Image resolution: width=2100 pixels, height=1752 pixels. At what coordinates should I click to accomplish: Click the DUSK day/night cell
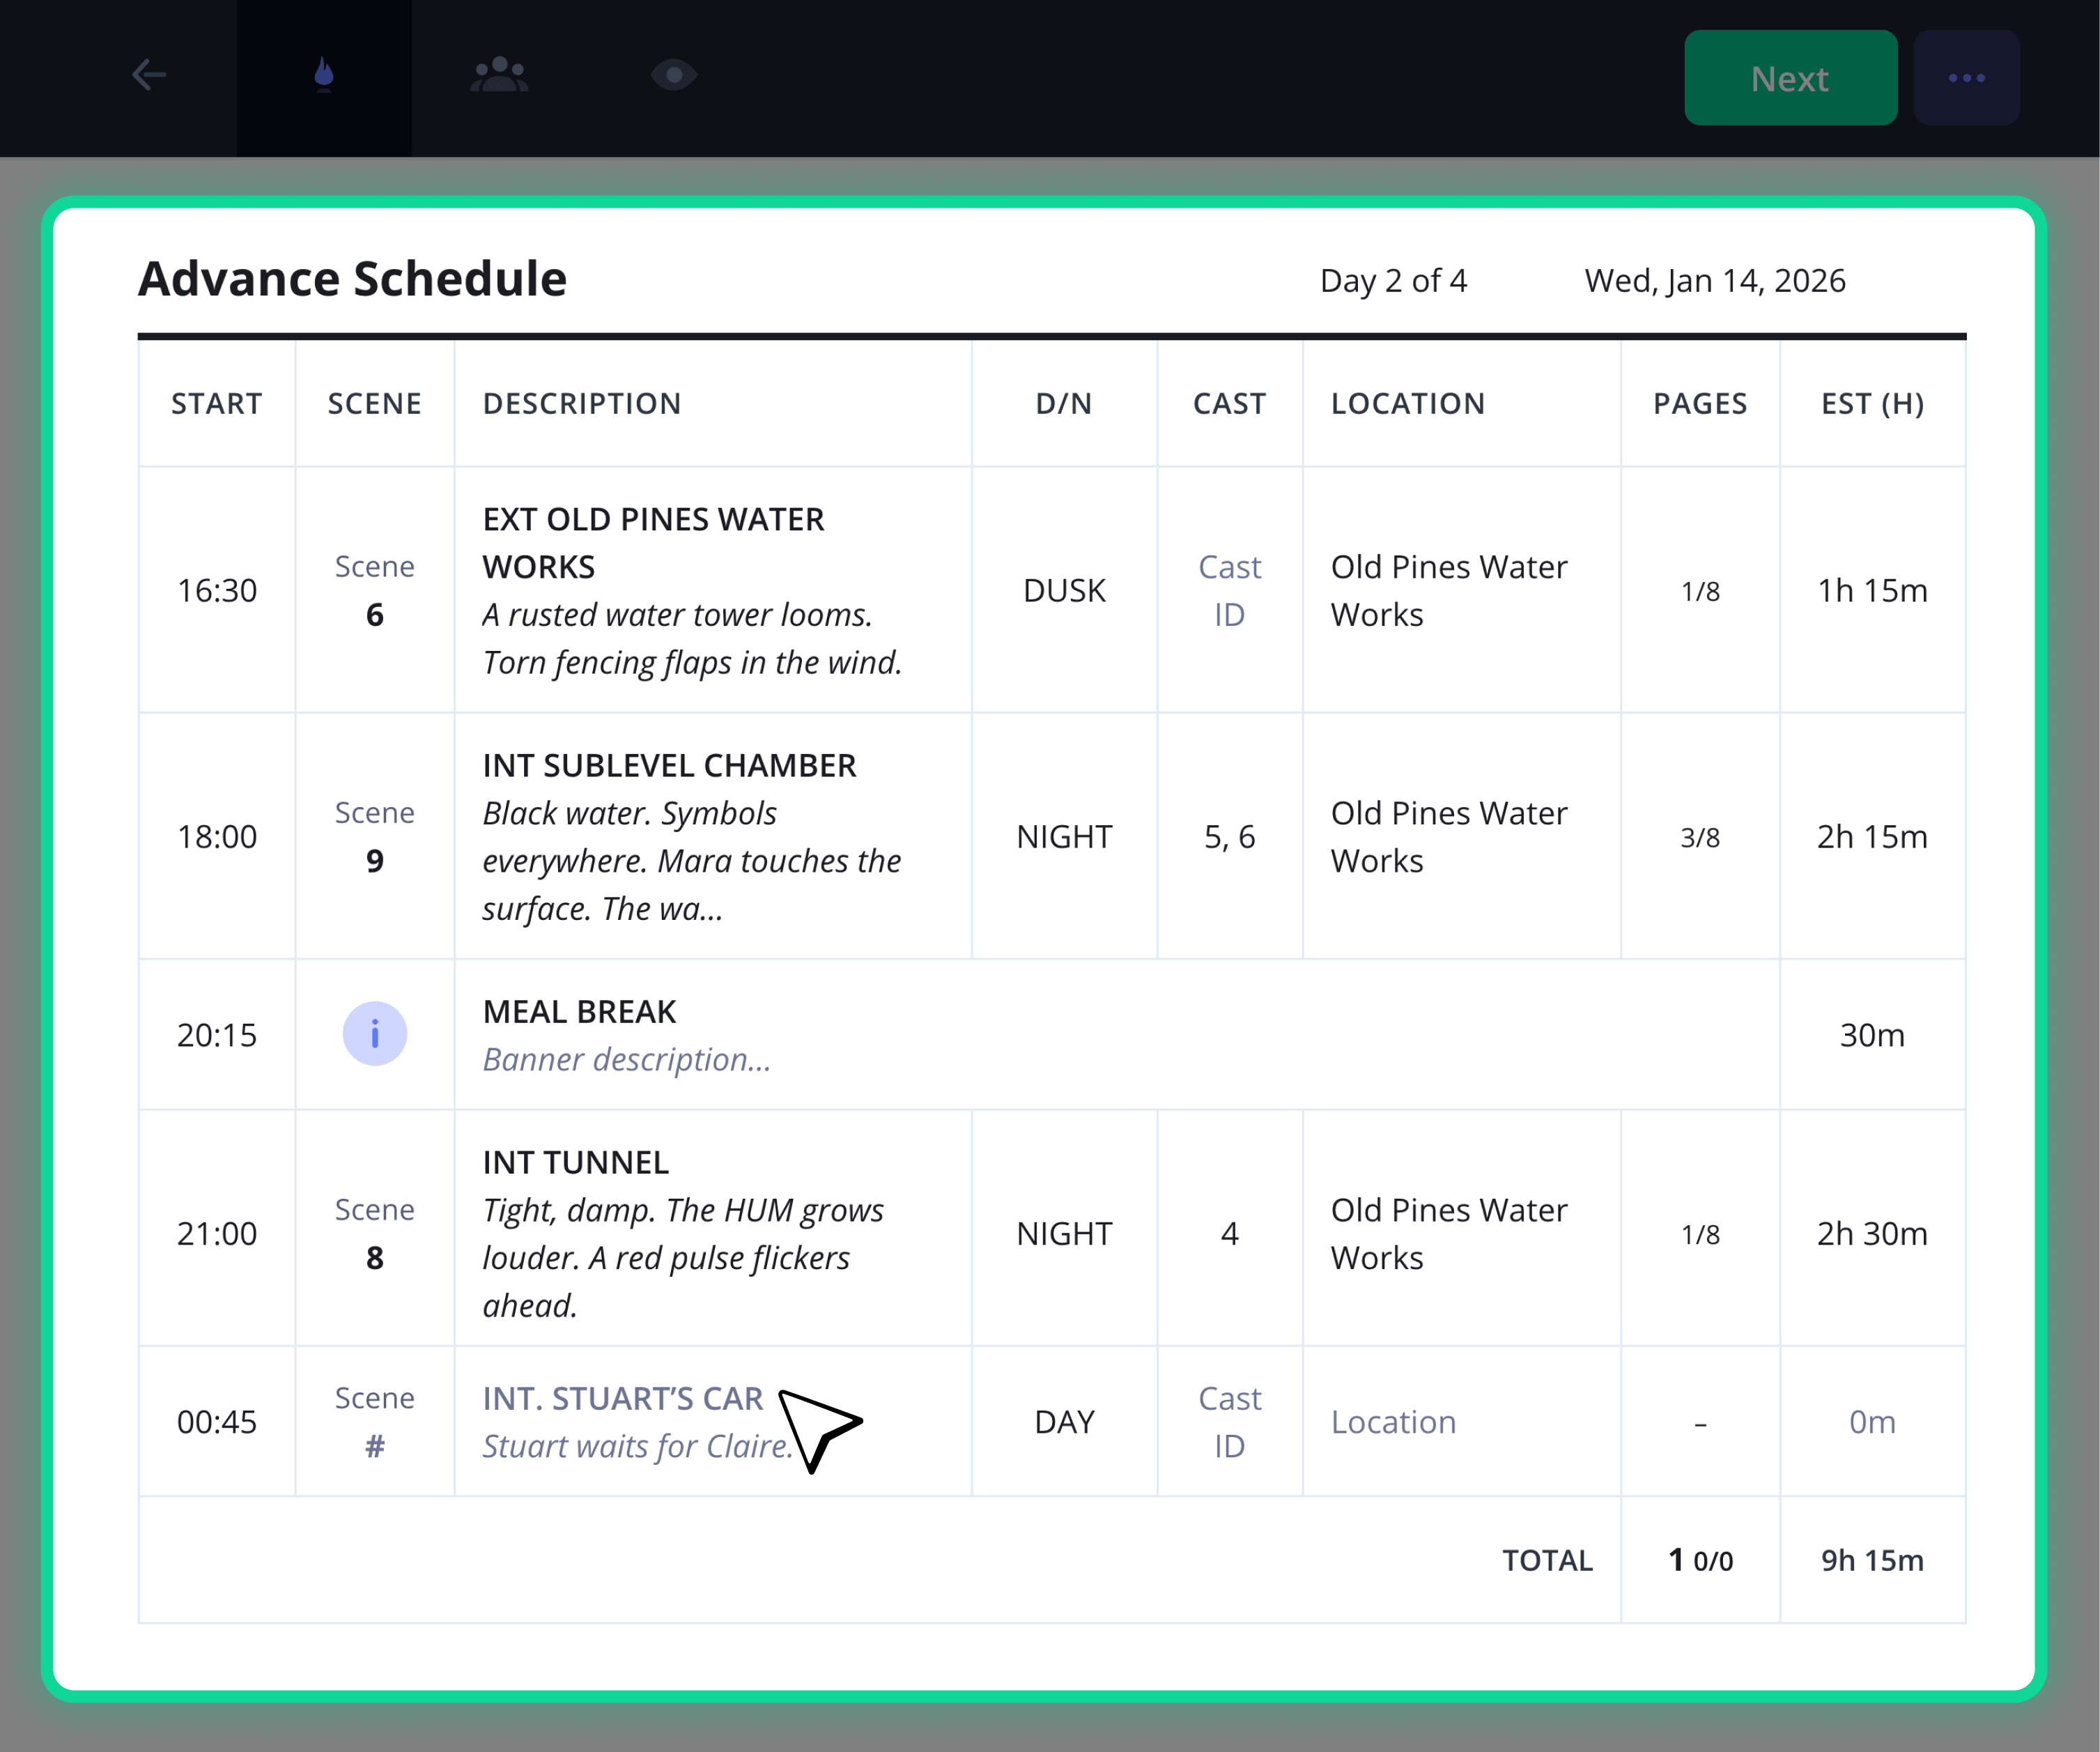(1064, 590)
